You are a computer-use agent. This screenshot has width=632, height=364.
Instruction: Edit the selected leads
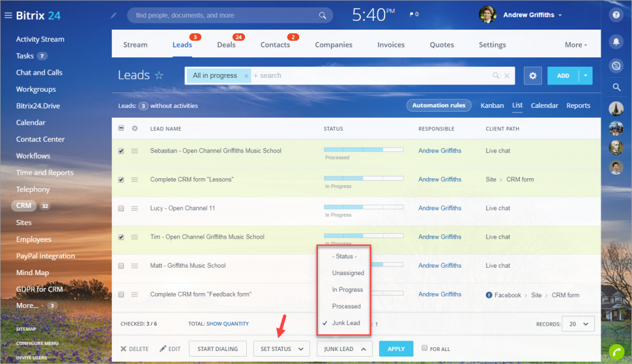pyautogui.click(x=170, y=349)
